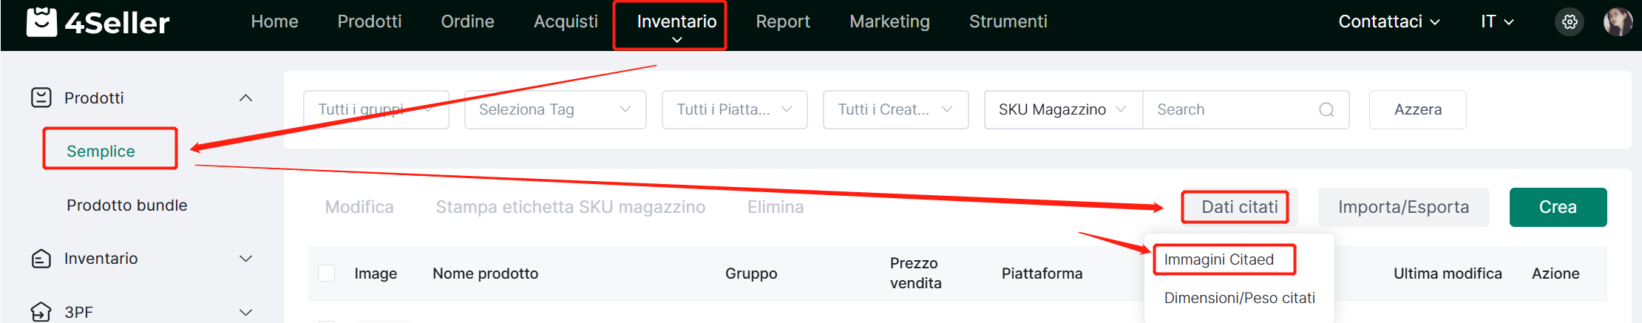
Task: Click the 4Seller logo icon
Action: pyautogui.click(x=41, y=22)
